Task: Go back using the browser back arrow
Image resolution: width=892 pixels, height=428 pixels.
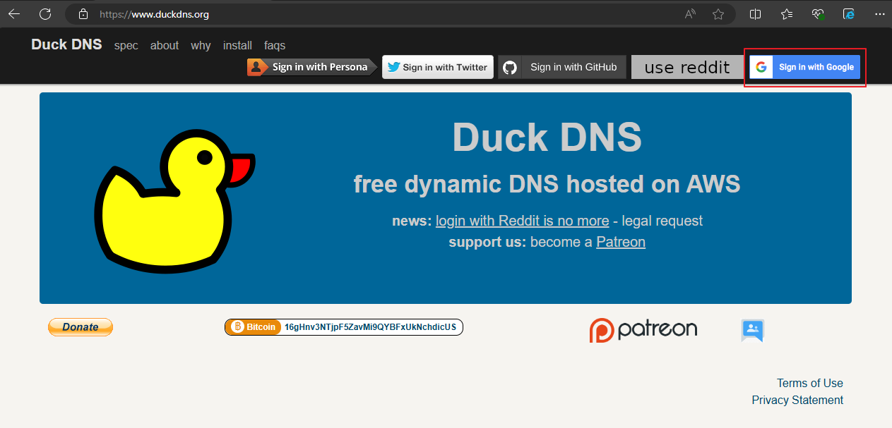Action: click(14, 14)
